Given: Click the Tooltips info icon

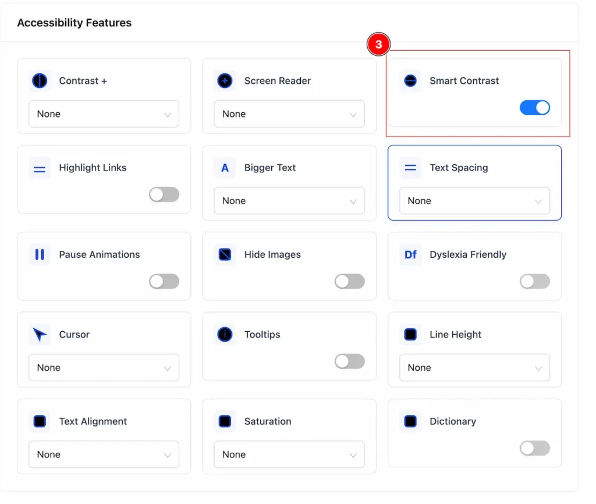Looking at the screenshot, I should tap(225, 335).
